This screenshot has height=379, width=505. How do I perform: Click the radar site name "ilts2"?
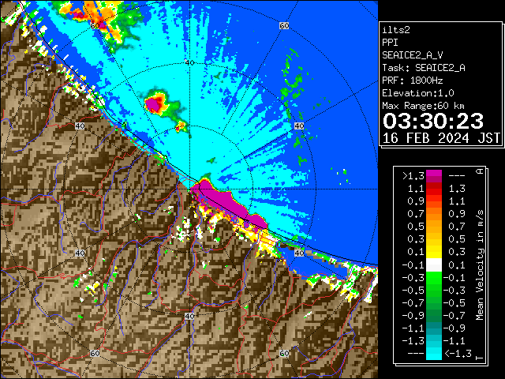click(396, 30)
